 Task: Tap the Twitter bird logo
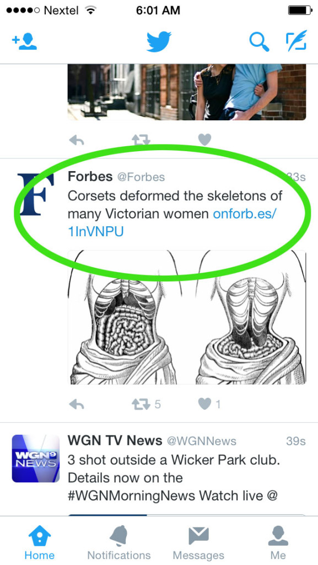tap(159, 42)
